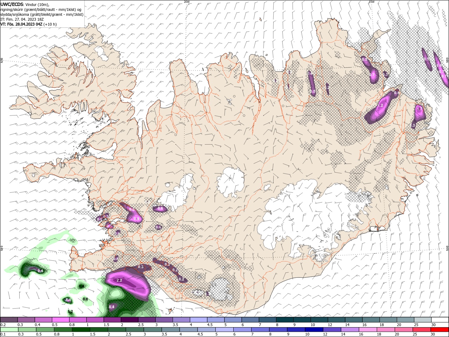
Task: Select the deep blue 10 rain legend swatch
Action: [x=314, y=330]
